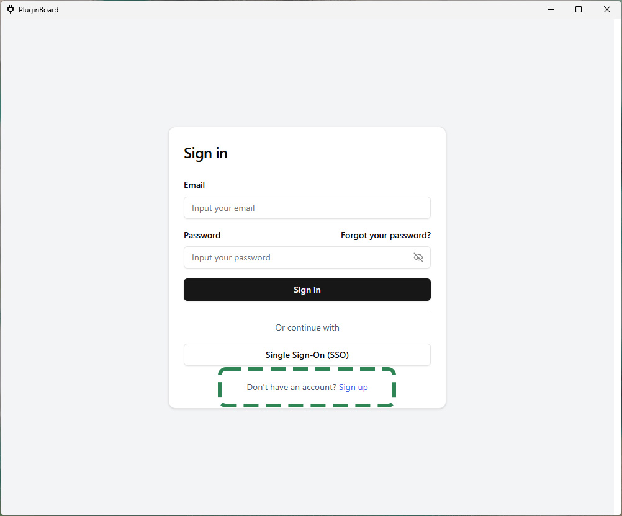Click the "Password" field label
This screenshot has width=622, height=516.
coord(202,236)
